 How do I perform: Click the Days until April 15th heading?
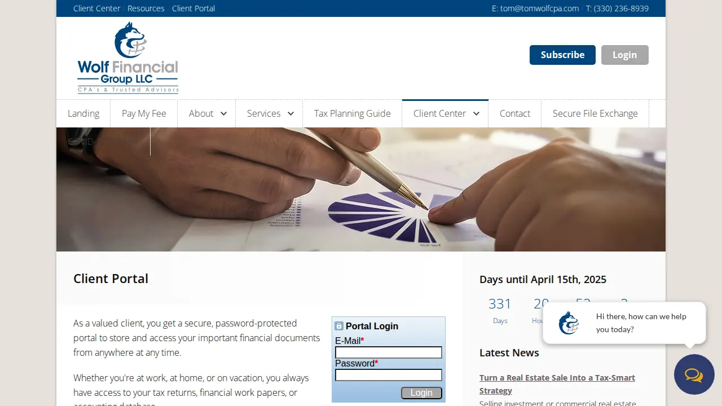(543, 279)
